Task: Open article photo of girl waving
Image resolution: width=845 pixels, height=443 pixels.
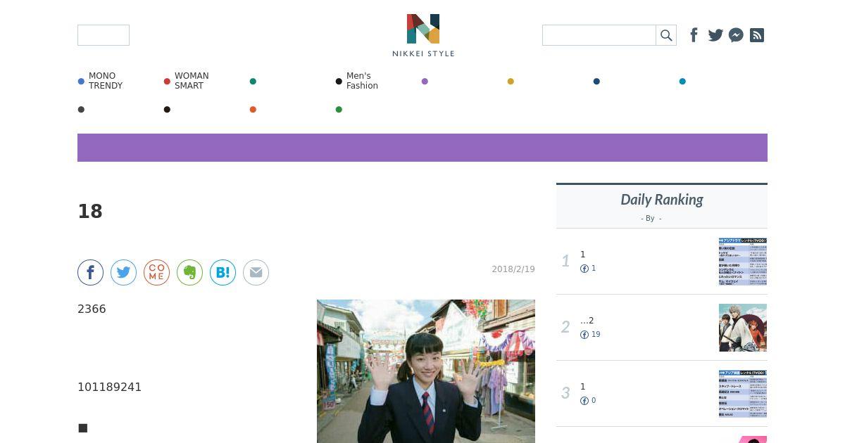Action: point(426,371)
